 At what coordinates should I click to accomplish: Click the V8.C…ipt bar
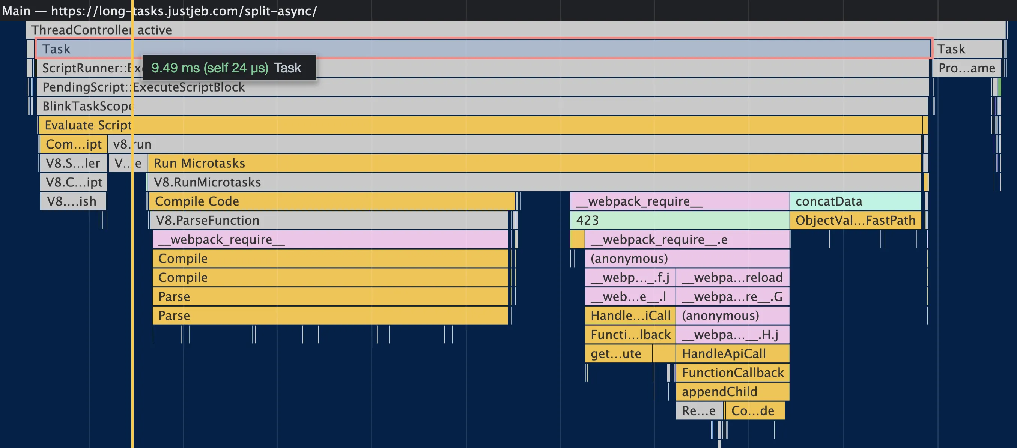click(x=74, y=182)
